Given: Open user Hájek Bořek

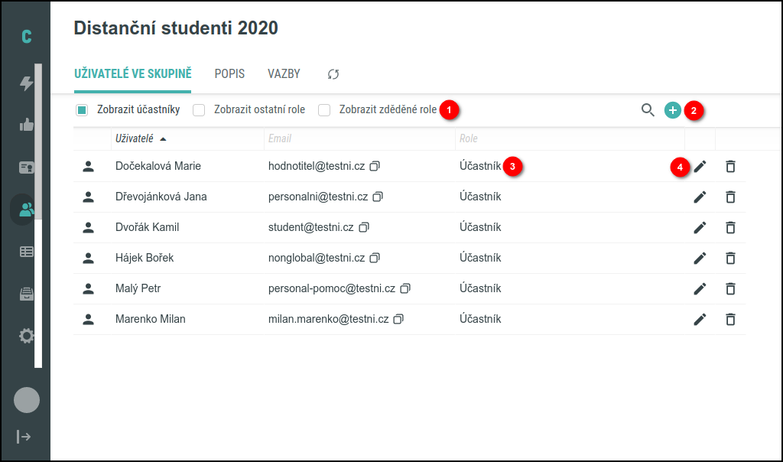Looking at the screenshot, I should (145, 258).
